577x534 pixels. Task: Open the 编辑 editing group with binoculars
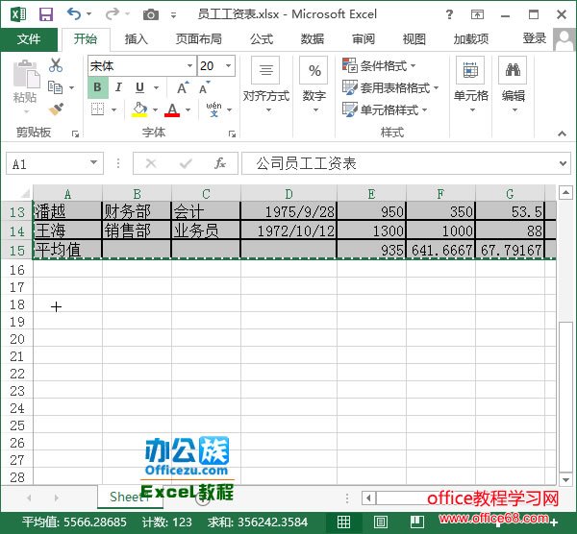click(513, 85)
